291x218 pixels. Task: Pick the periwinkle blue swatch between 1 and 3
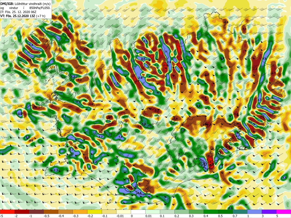pos(255,212)
